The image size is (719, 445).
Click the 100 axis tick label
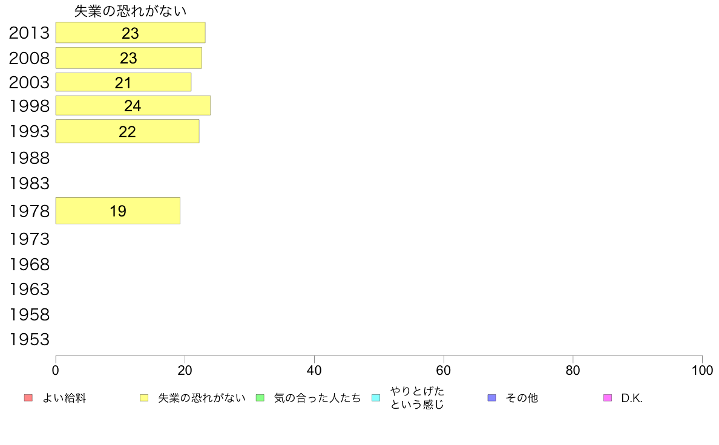pyautogui.click(x=702, y=370)
